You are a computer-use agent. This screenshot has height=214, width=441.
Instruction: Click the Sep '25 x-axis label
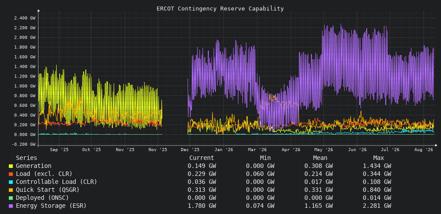(59, 150)
